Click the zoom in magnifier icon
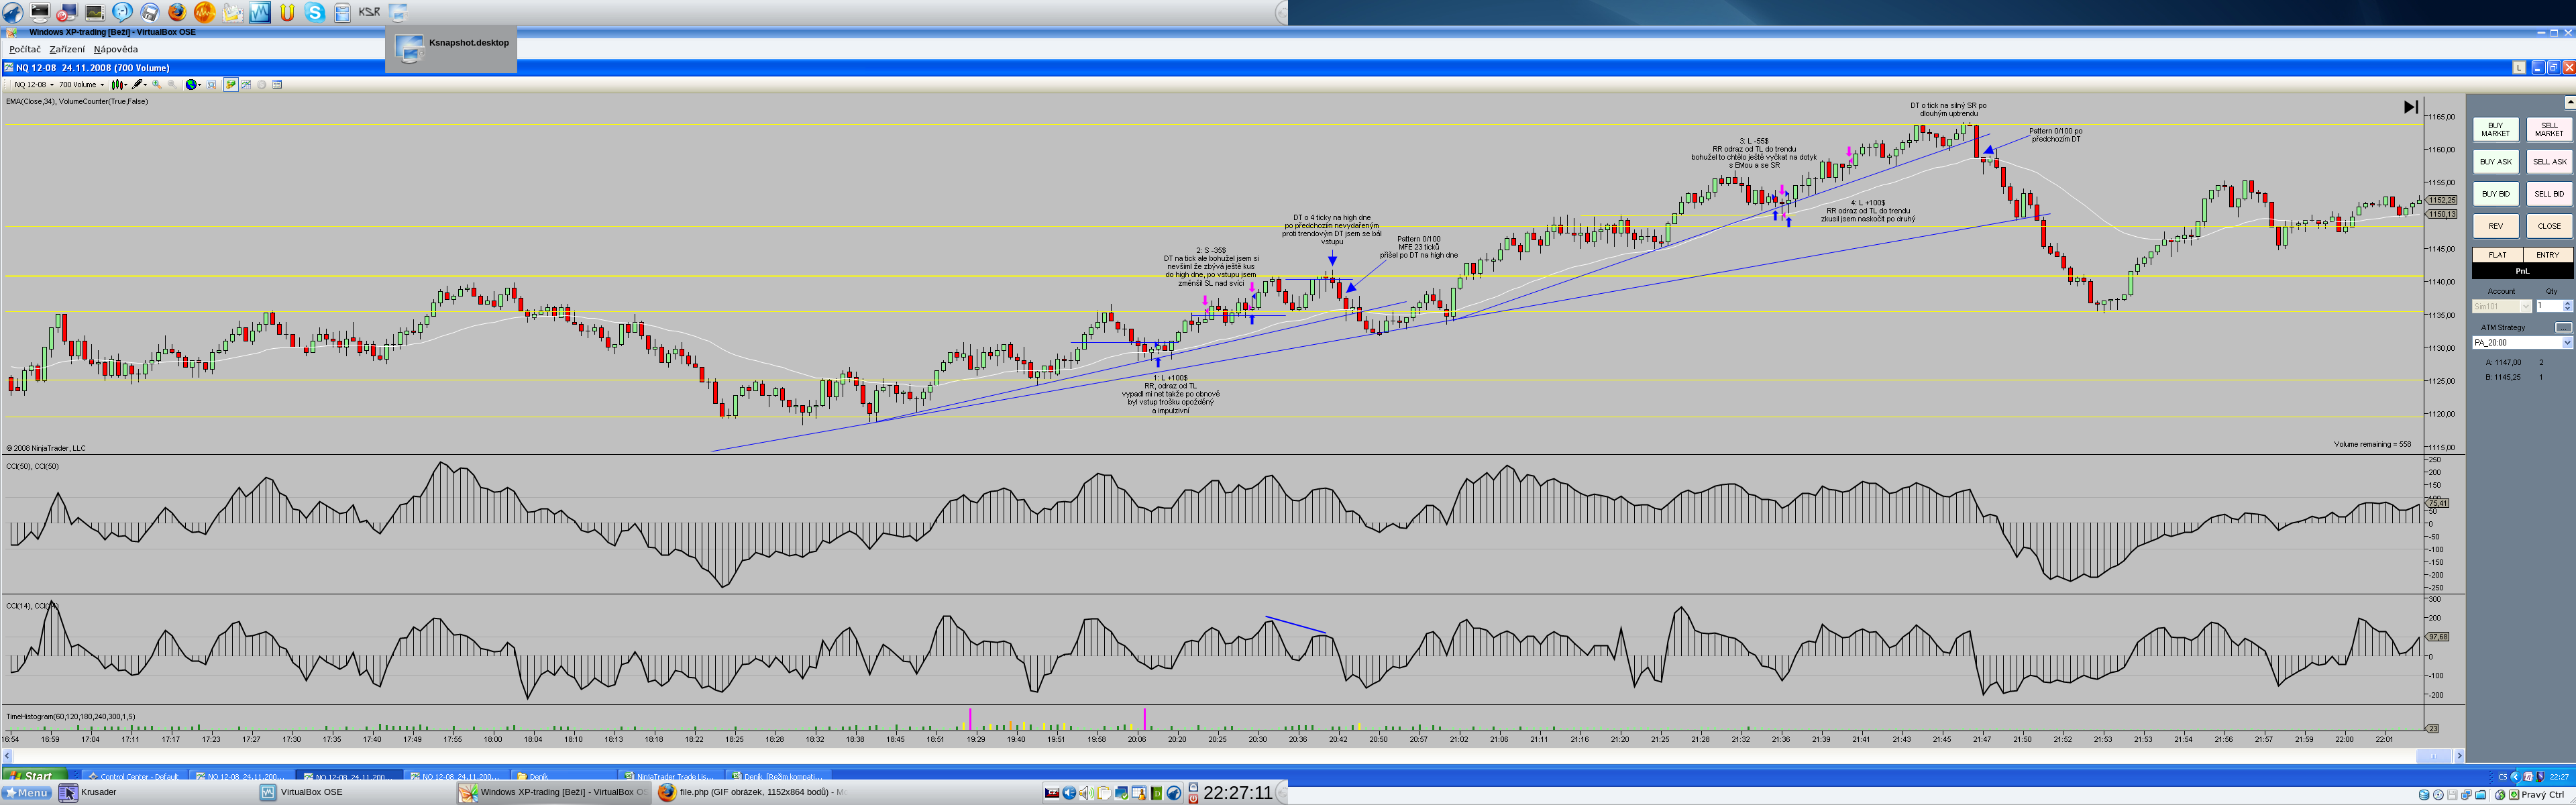 tap(157, 85)
